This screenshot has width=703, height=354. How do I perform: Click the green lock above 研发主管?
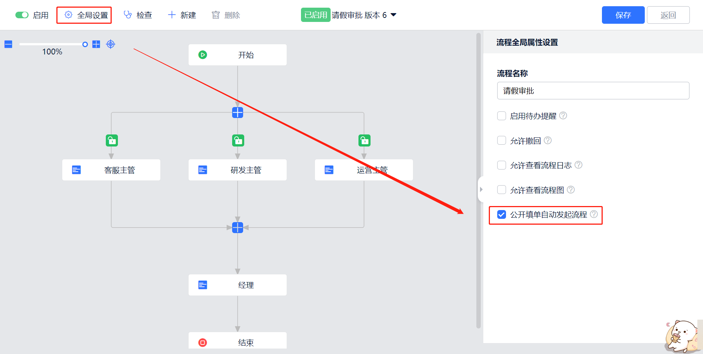click(238, 140)
